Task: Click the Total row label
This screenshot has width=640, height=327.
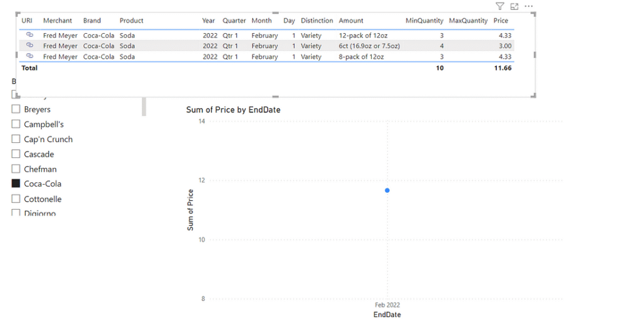Action: click(x=29, y=67)
